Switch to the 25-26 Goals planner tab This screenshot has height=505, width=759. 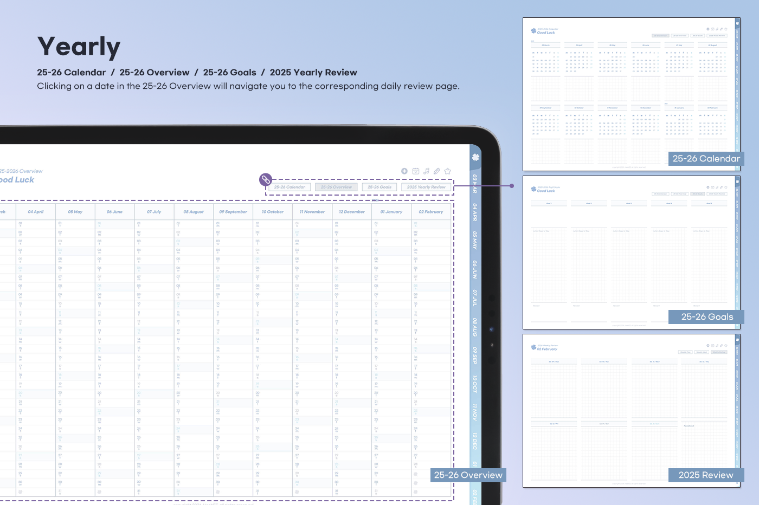click(379, 187)
